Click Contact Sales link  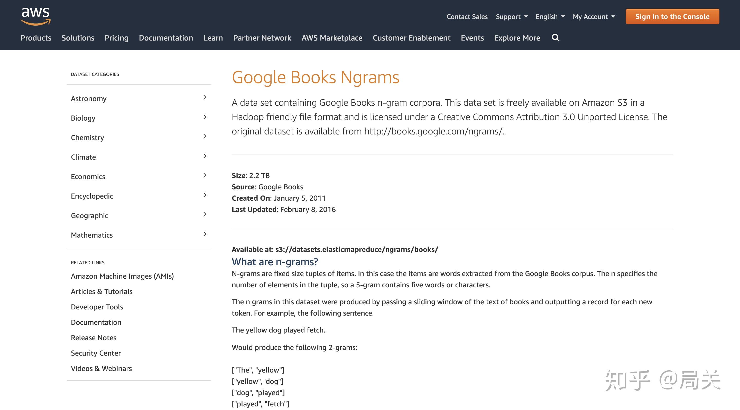pos(467,17)
